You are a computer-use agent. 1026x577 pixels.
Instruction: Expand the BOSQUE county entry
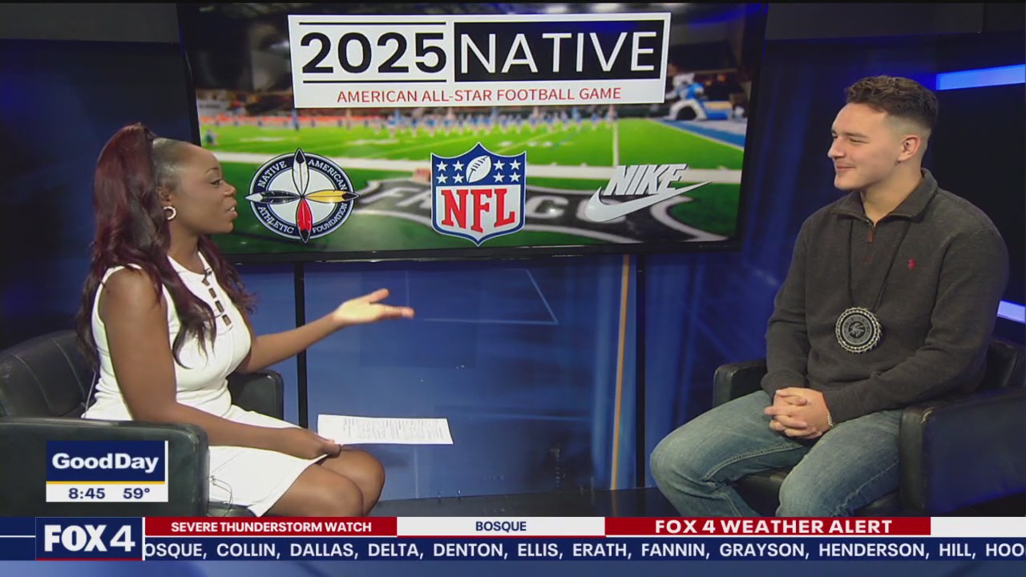point(501,527)
